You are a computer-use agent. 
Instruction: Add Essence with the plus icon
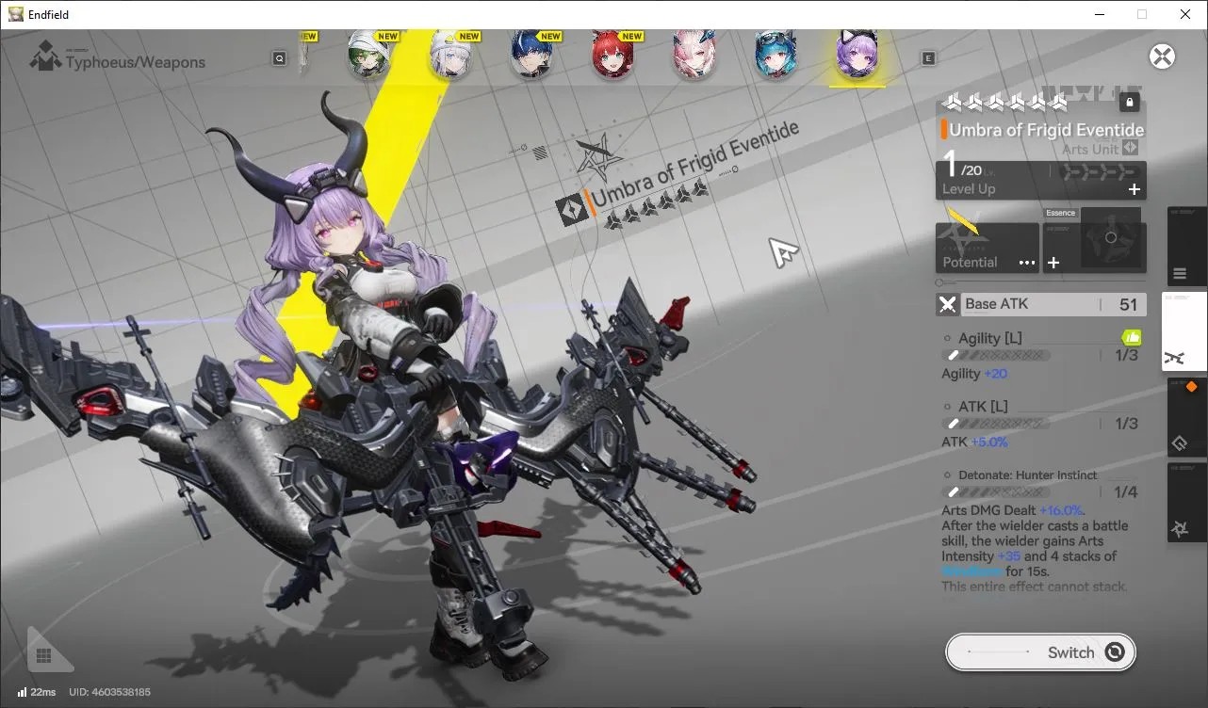click(x=1053, y=263)
